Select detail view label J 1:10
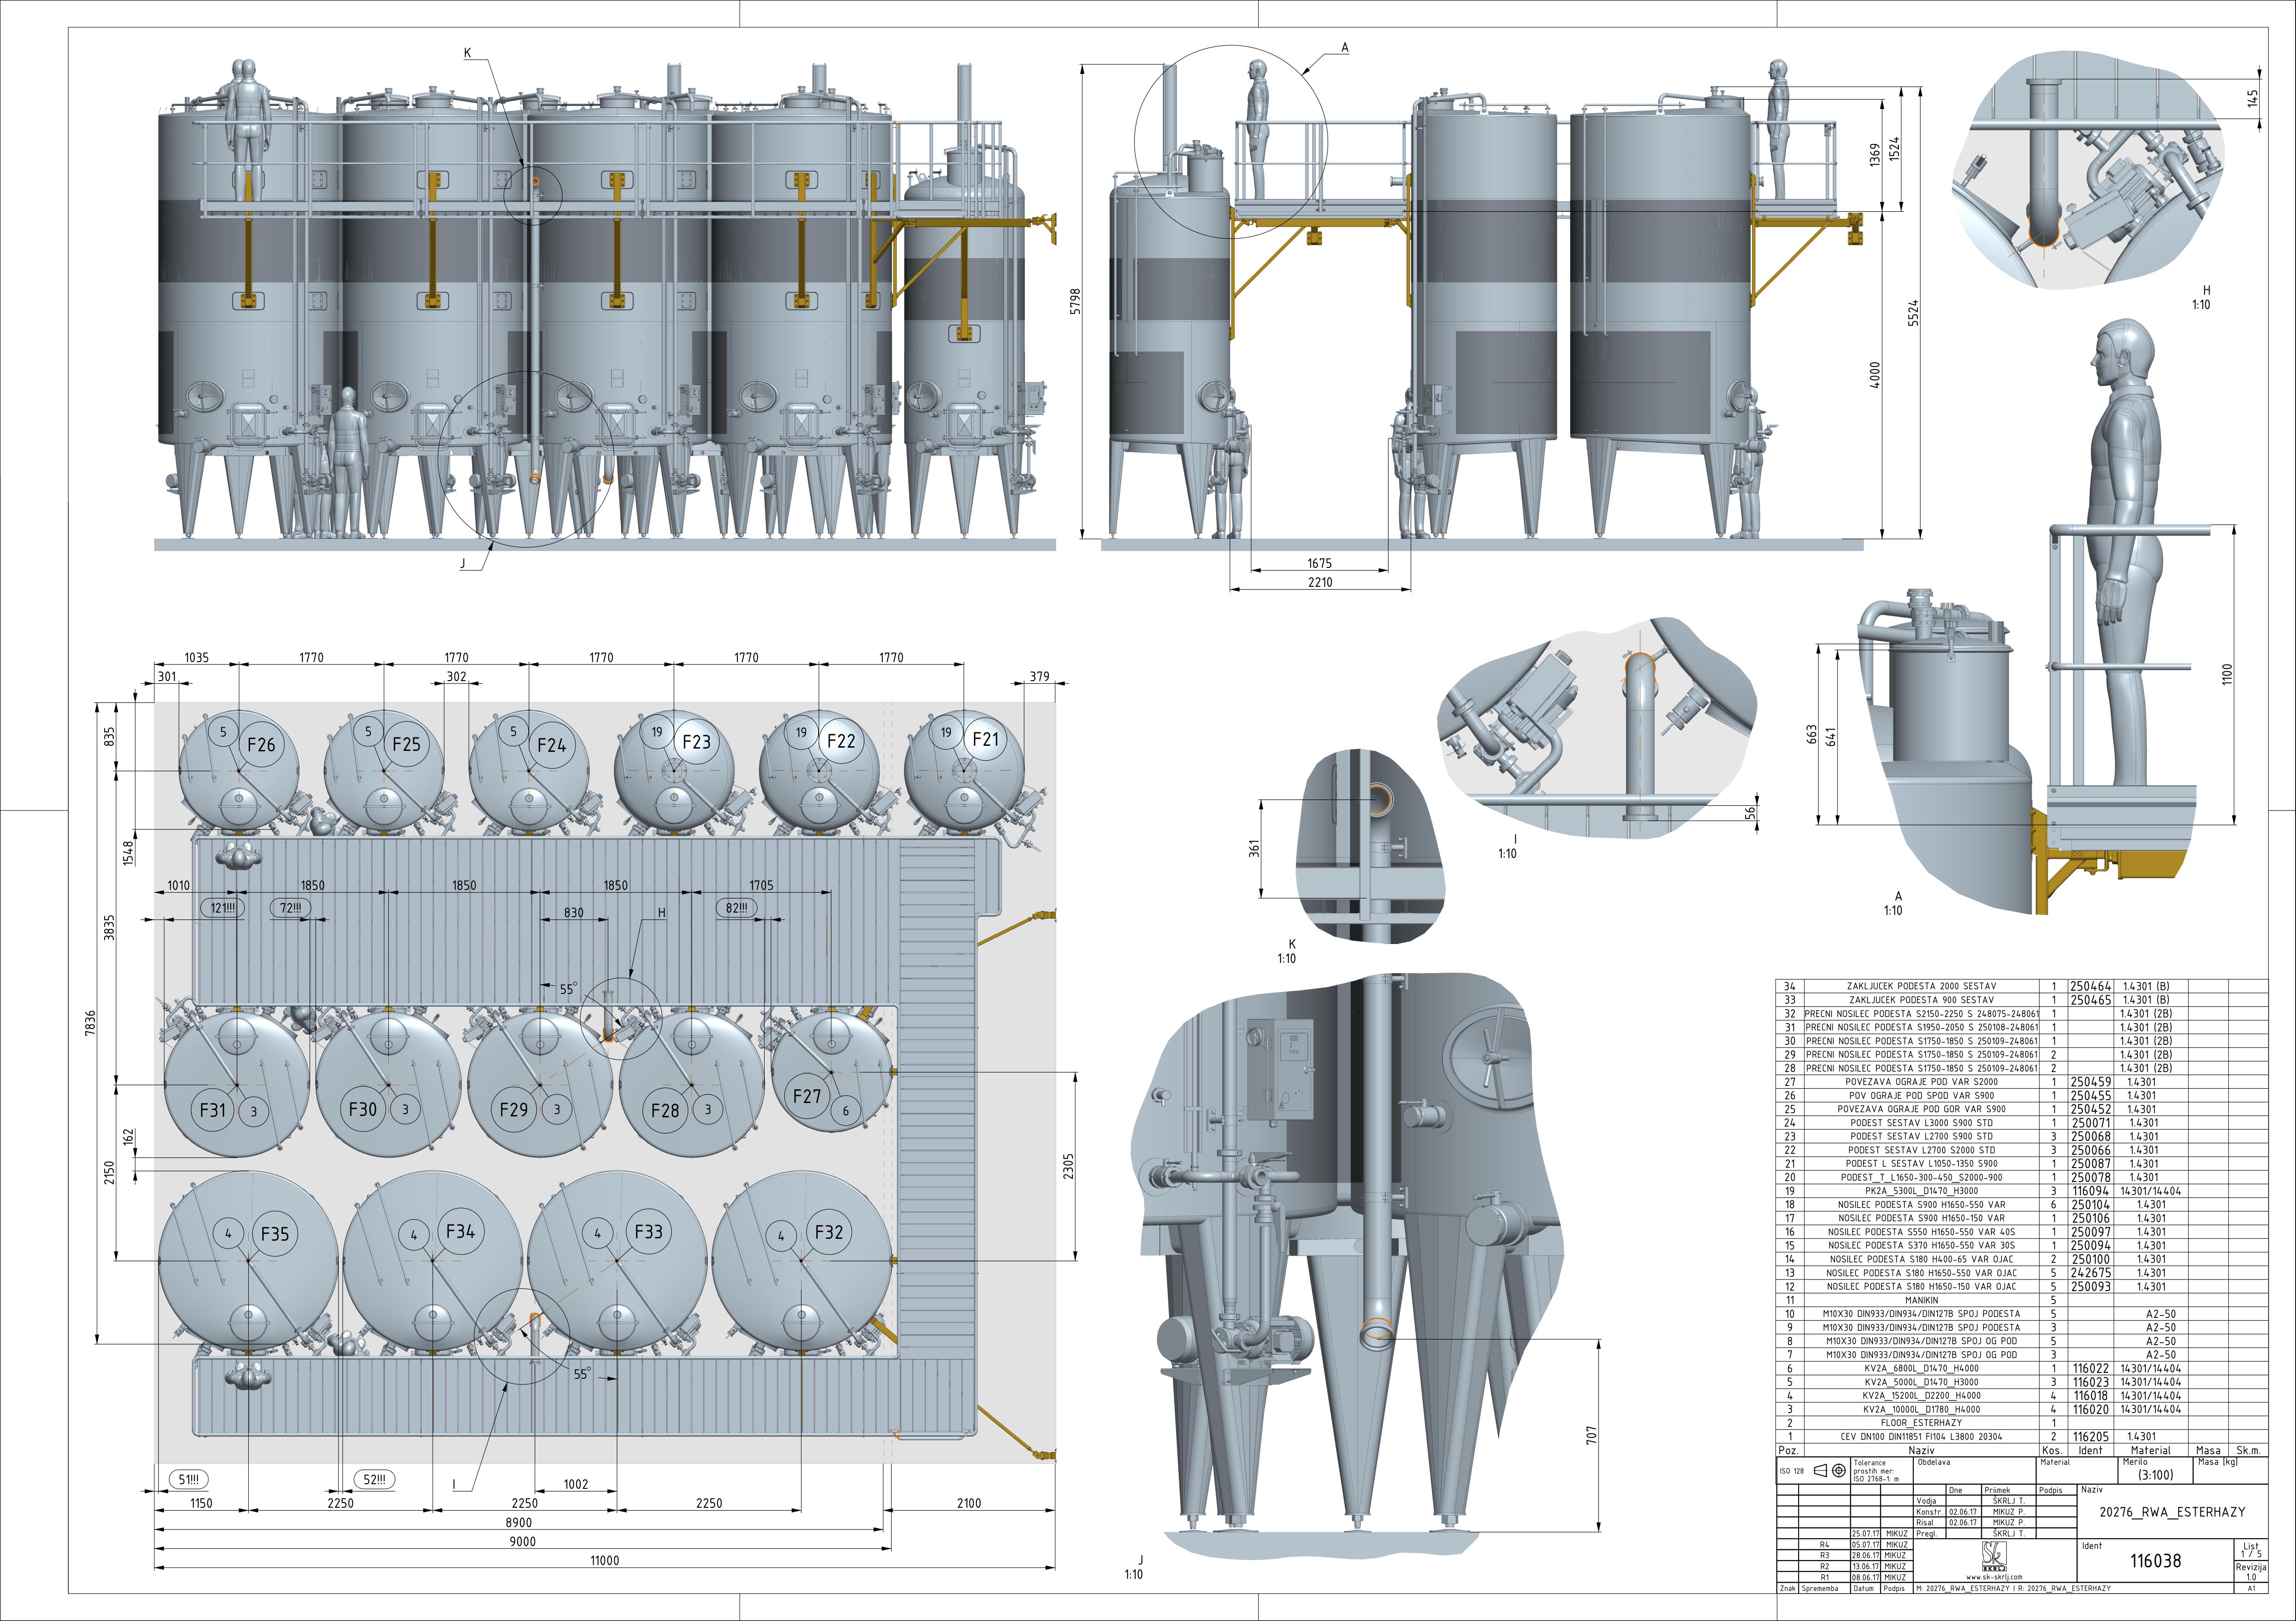The image size is (2296, 1621). (1134, 1567)
